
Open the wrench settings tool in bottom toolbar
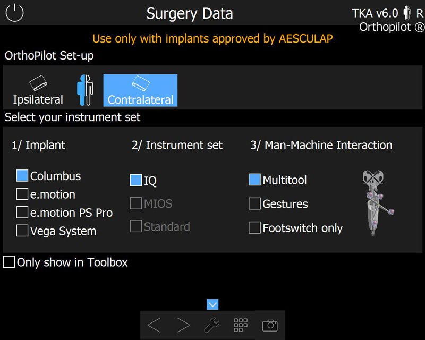pyautogui.click(x=212, y=325)
